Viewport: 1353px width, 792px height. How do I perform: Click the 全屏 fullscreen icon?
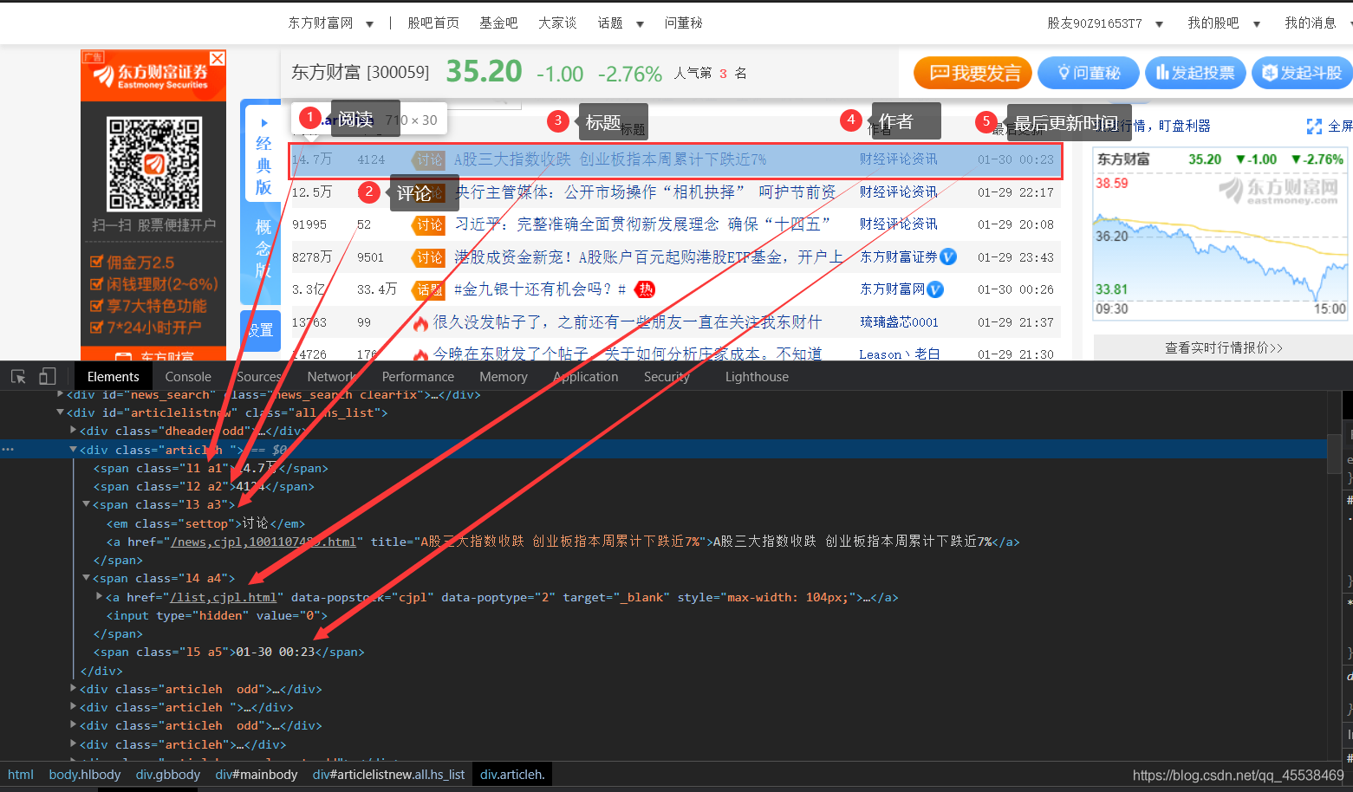click(x=1314, y=127)
